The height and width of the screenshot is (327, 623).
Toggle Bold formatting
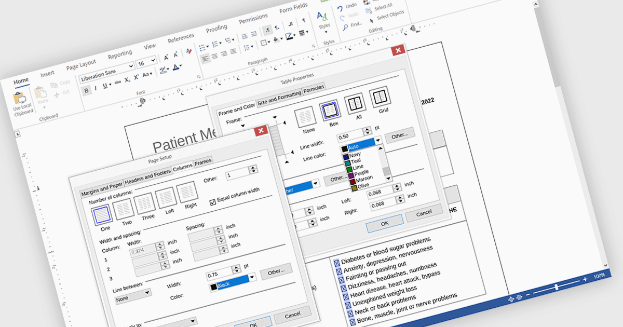[87, 90]
